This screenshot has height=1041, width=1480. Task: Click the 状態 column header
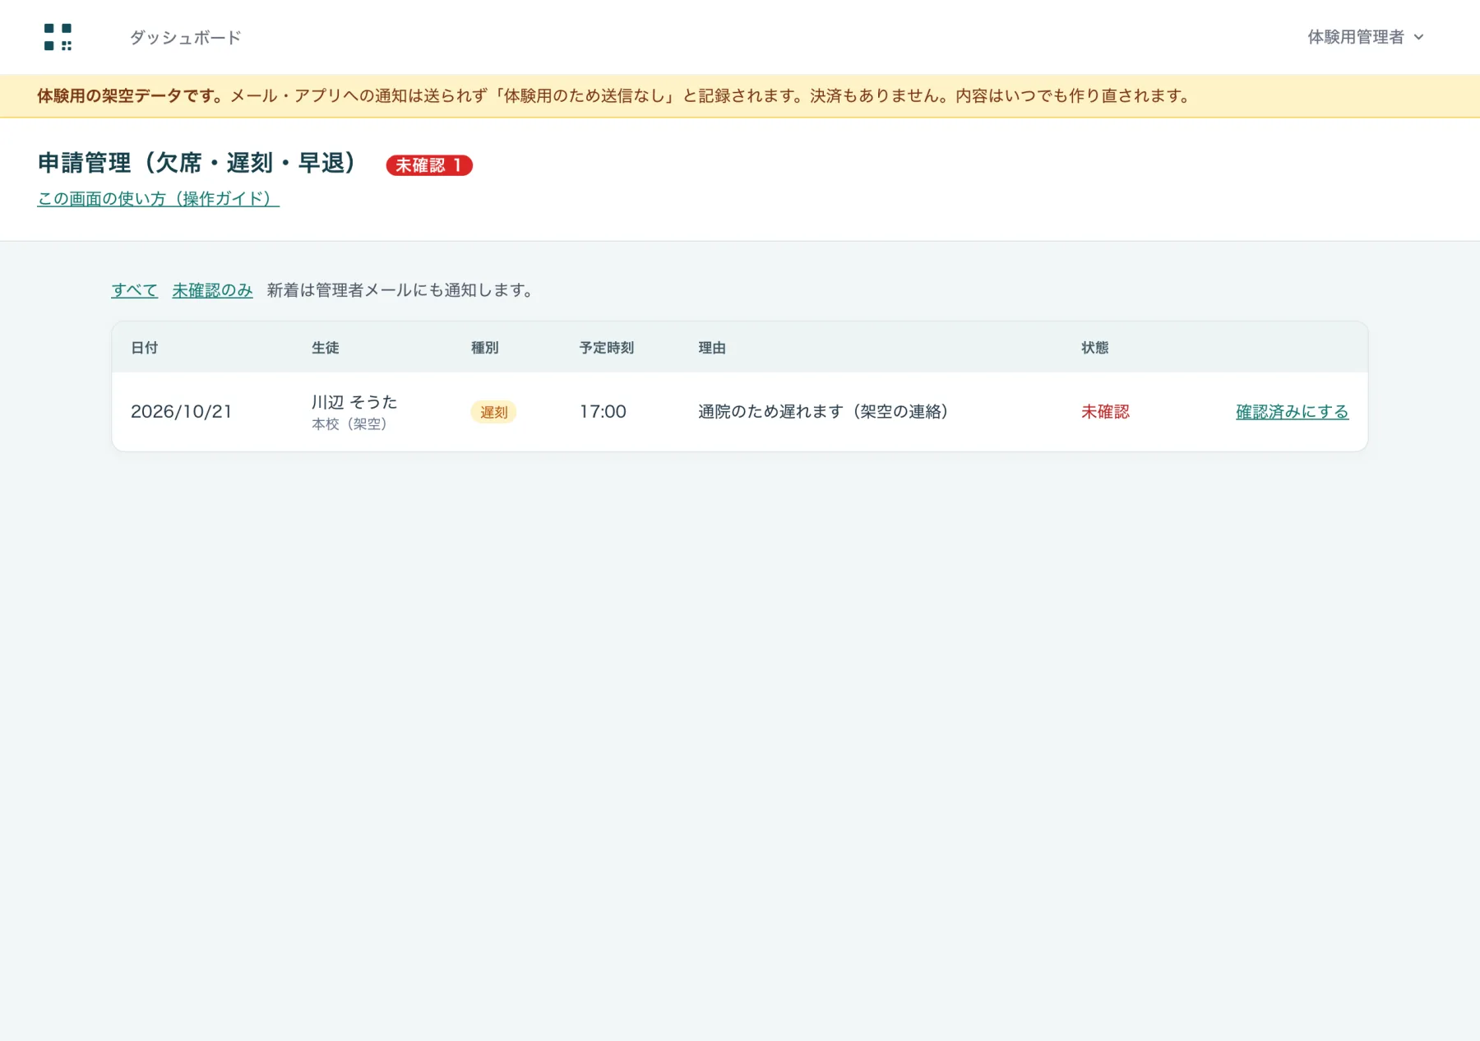click(1094, 348)
